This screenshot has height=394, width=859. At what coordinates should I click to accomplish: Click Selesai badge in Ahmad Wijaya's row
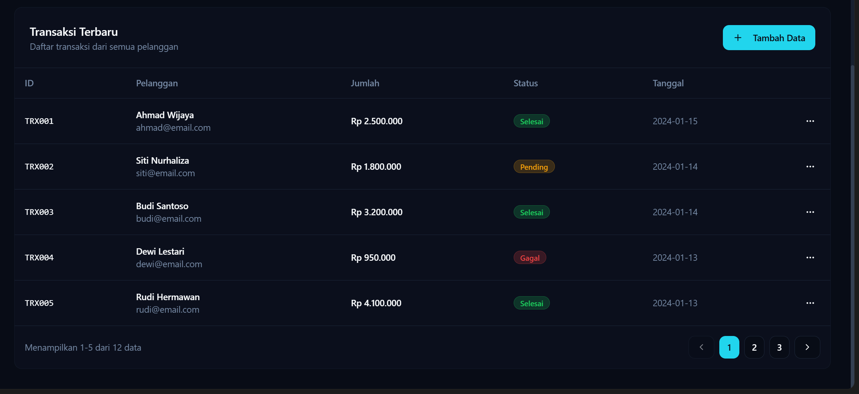click(531, 121)
